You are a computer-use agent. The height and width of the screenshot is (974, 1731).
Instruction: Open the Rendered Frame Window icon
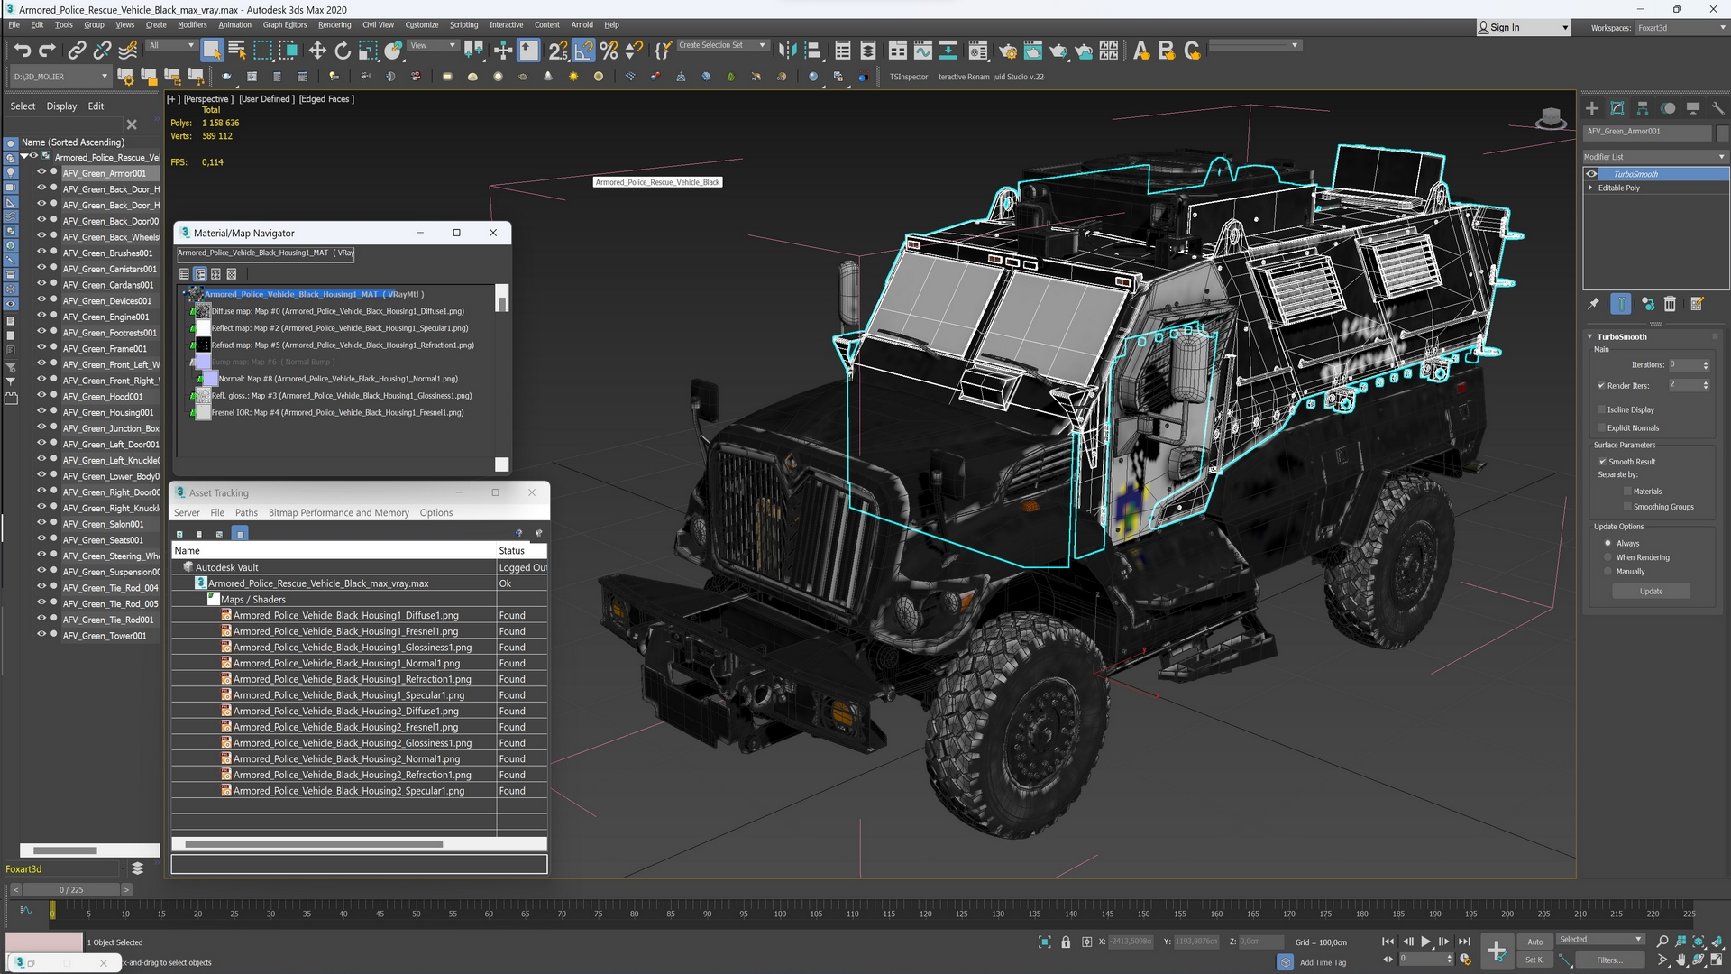[x=1032, y=51]
